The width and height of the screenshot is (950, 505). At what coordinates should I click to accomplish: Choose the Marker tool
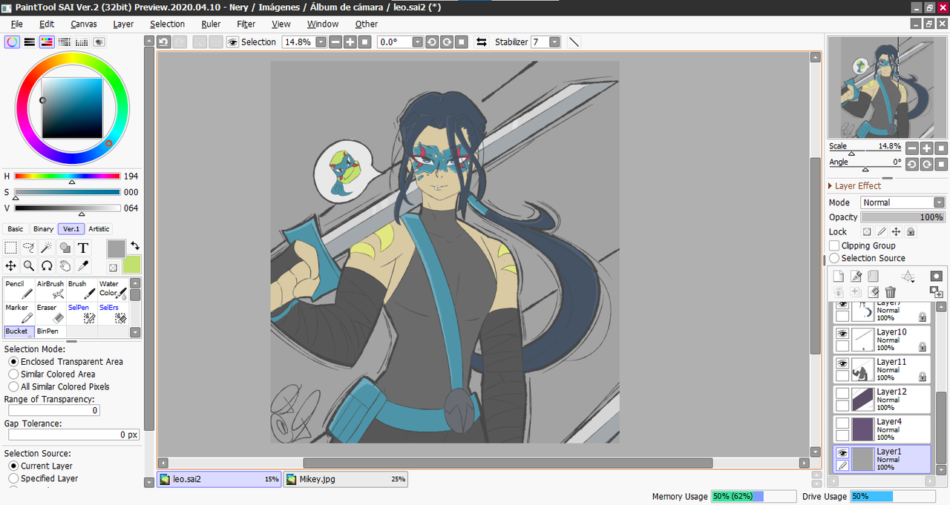point(19,314)
